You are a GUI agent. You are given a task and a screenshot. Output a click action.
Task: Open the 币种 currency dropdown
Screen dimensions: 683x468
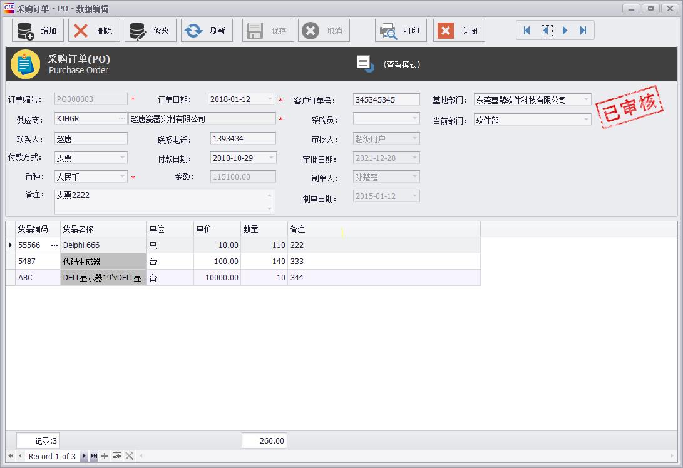tap(122, 177)
